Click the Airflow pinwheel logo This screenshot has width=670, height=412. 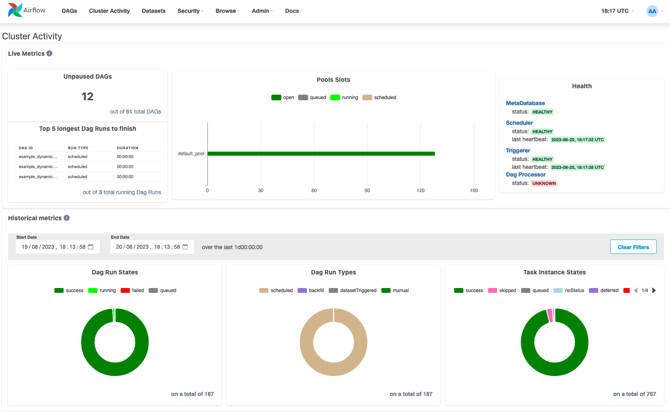15,10
